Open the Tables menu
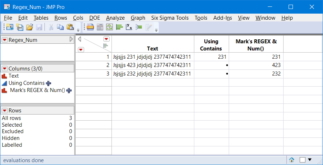 [41, 18]
